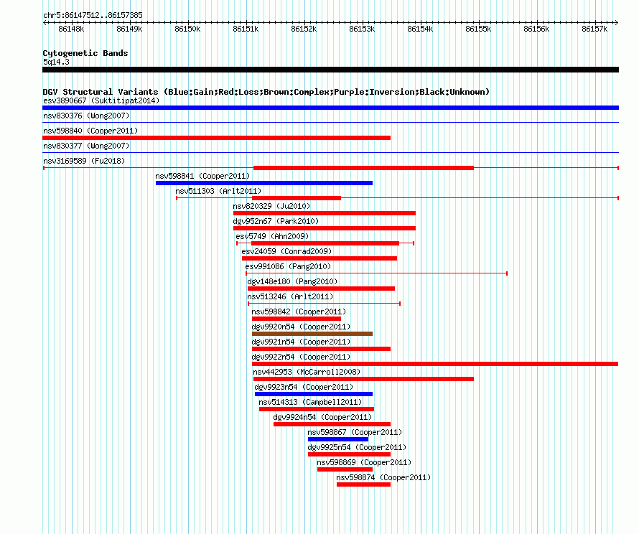Open variant nsv820329 (Ju2010)
Image resolution: width=639 pixels, height=534 pixels.
[271, 206]
